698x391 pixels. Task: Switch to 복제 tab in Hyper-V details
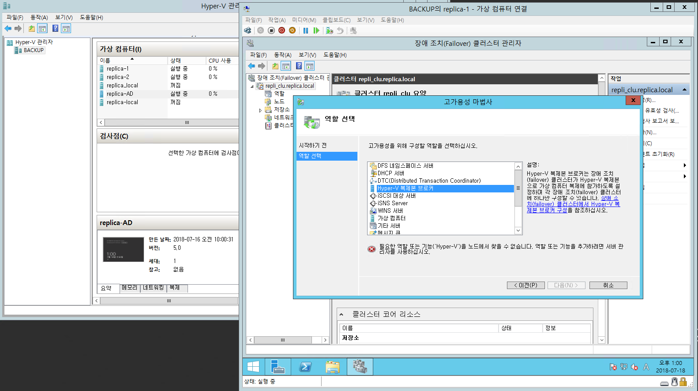click(x=177, y=288)
